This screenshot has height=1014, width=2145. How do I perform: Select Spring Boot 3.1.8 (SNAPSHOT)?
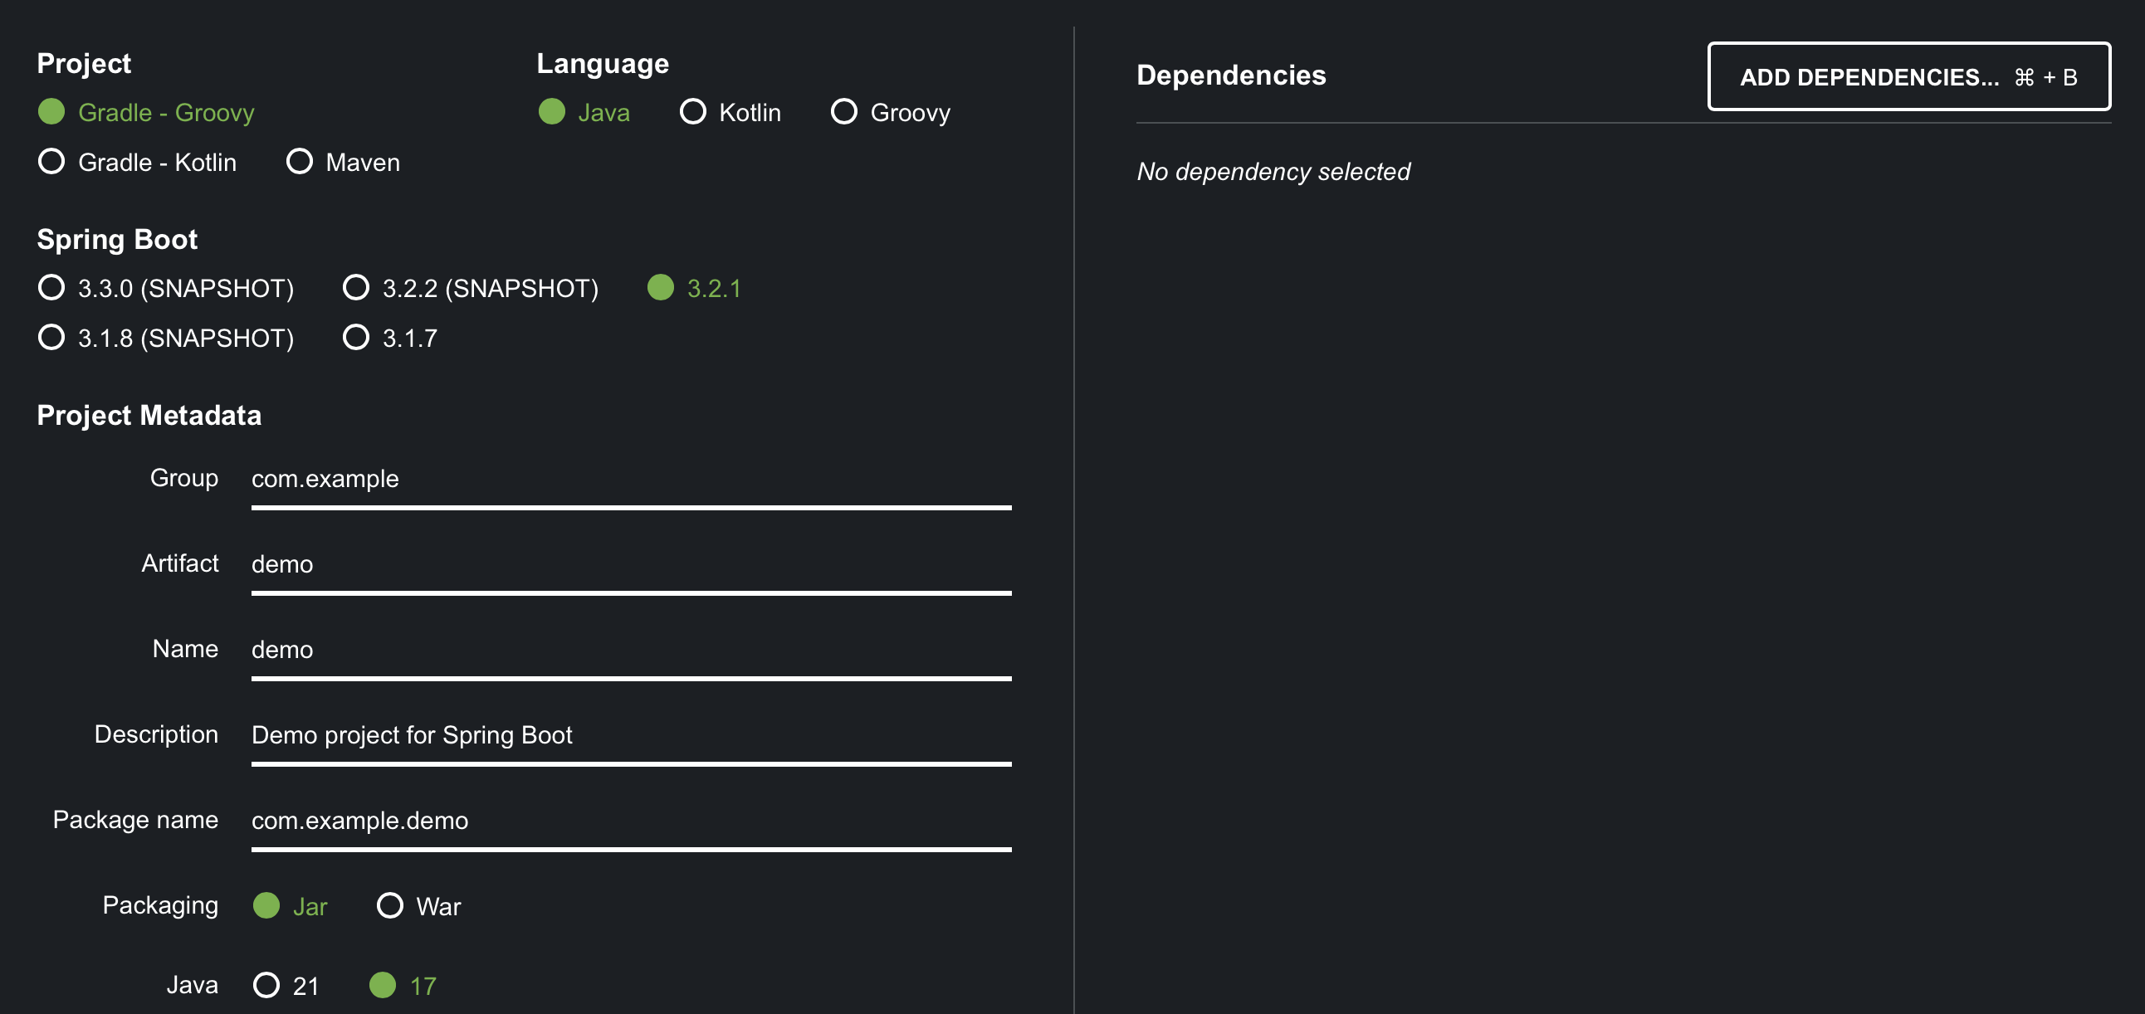click(166, 338)
